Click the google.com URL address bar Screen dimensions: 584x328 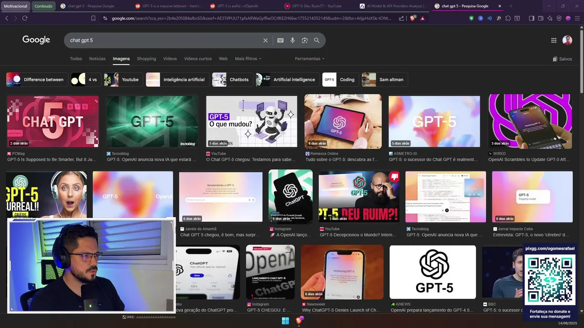pyautogui.click(x=251, y=18)
